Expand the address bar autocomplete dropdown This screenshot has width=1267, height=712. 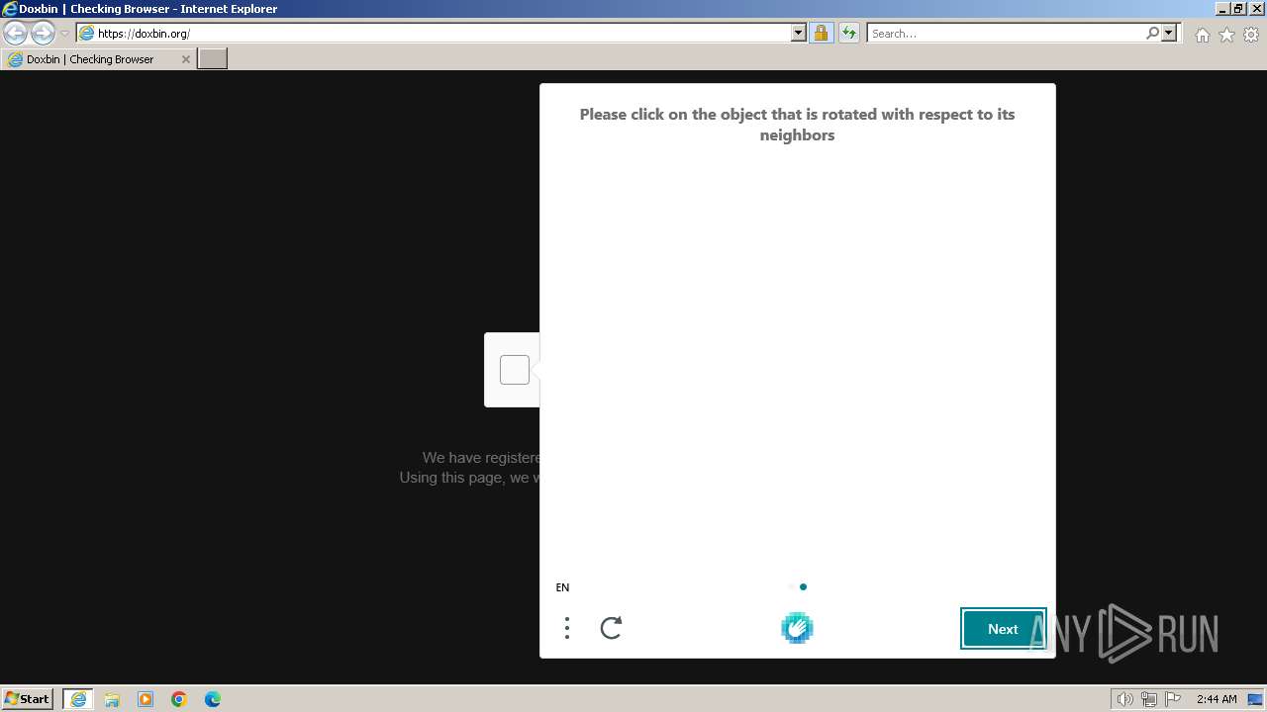coord(799,33)
